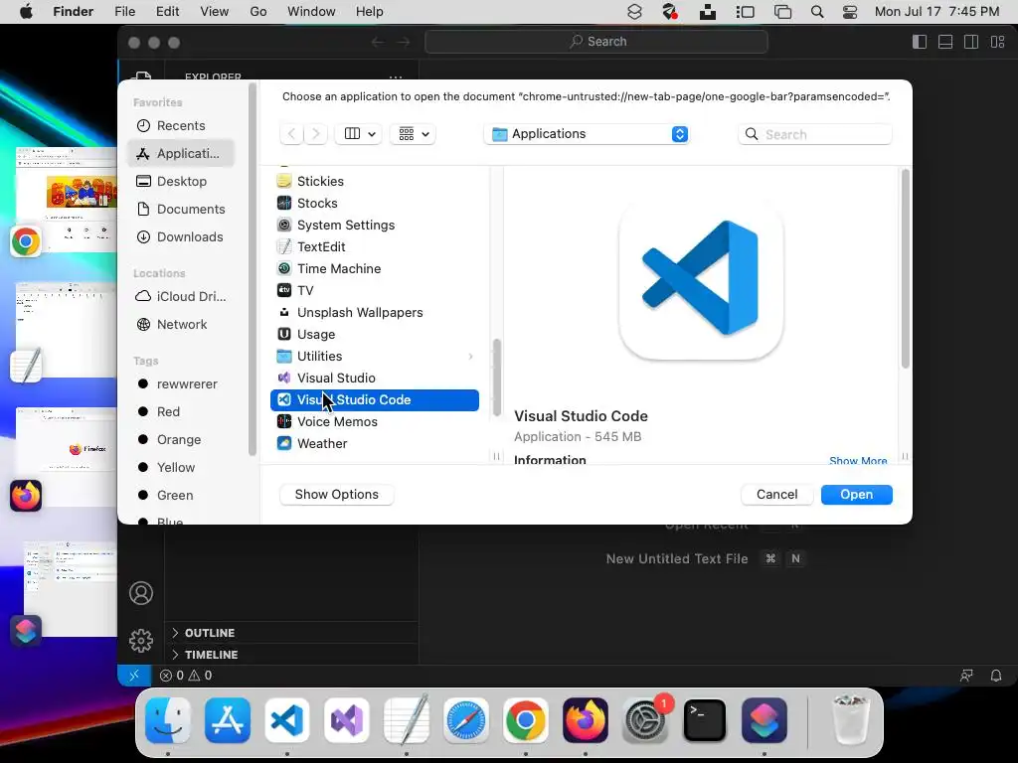1018x763 pixels.
Task: Click the Show Options button
Action: (336, 495)
